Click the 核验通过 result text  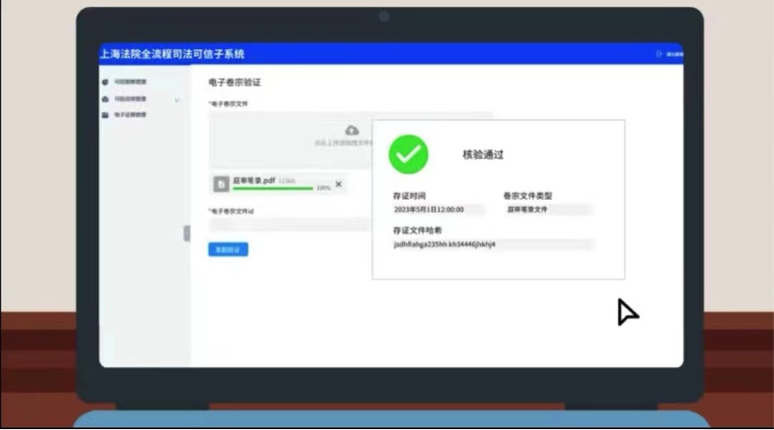[x=483, y=154]
